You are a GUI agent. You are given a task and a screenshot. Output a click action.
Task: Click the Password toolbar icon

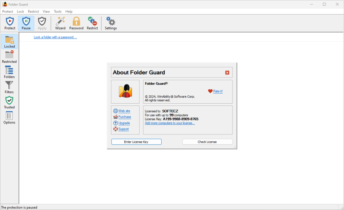(76, 23)
